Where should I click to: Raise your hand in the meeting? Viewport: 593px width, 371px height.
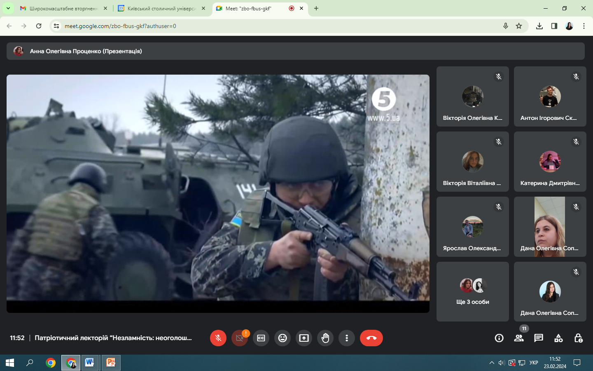325,338
